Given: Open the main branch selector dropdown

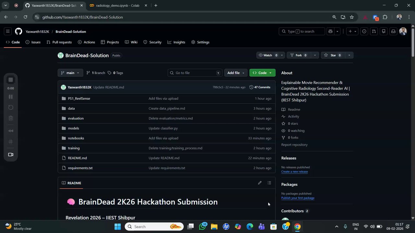Looking at the screenshot, I should (70, 73).
